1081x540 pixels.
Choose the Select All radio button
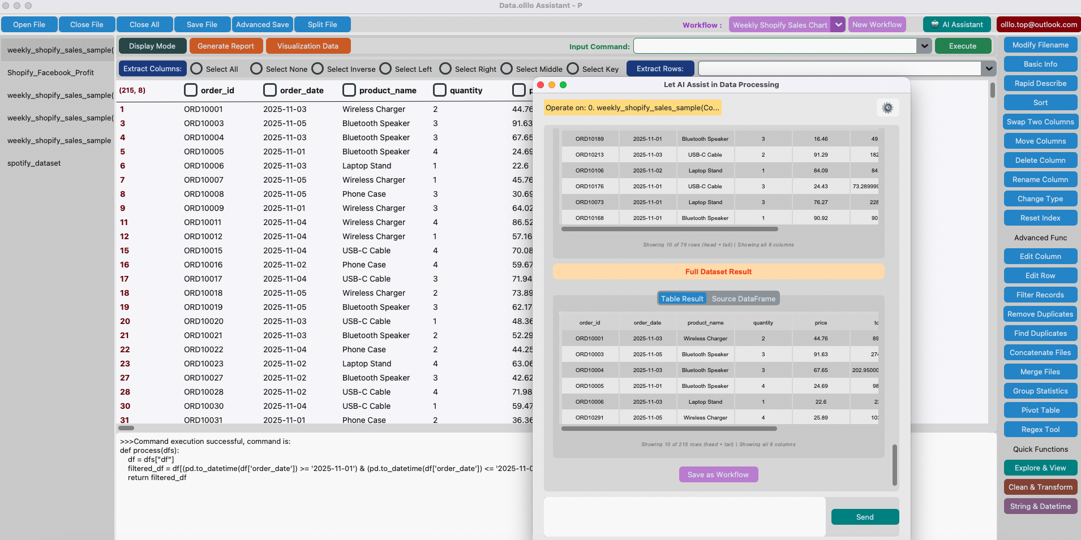[x=197, y=69]
